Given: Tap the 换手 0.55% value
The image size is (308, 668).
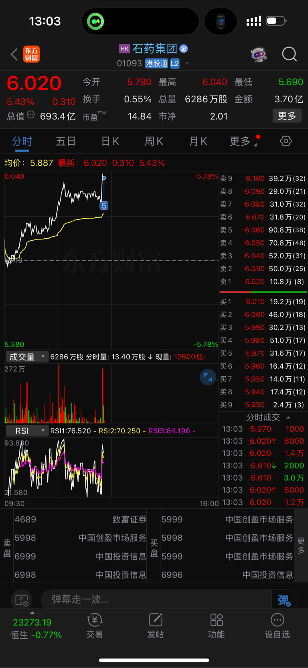Looking at the screenshot, I should point(138,99).
